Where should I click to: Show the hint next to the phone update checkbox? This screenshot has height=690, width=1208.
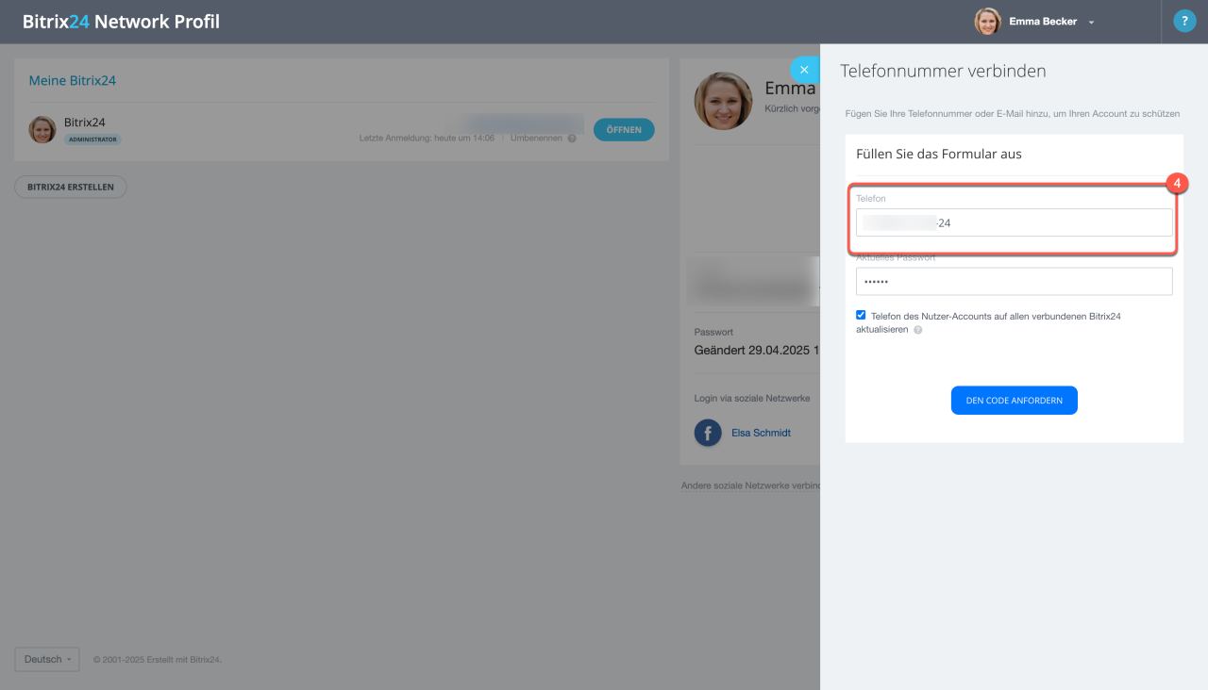(917, 330)
